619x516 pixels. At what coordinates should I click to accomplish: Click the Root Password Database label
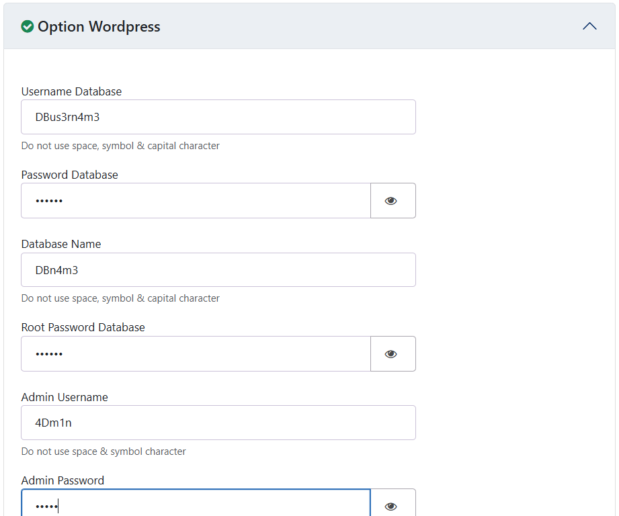pos(83,327)
